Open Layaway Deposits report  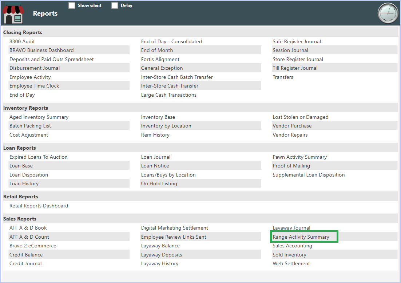click(161, 255)
